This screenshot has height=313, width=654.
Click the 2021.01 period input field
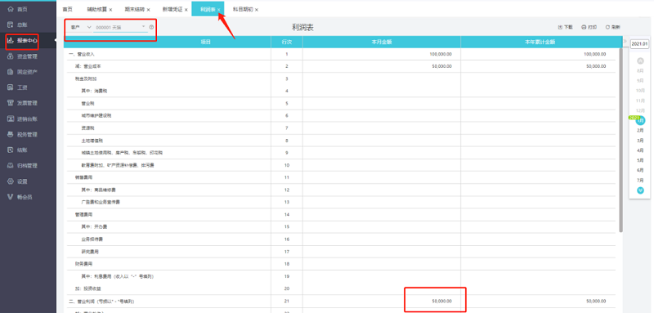[x=639, y=44]
